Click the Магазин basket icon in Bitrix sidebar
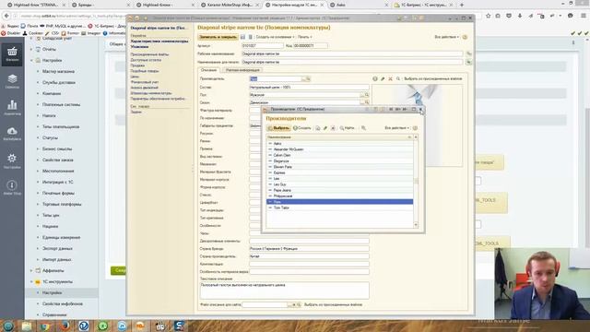Screen dimensions: 590x332 (12, 54)
